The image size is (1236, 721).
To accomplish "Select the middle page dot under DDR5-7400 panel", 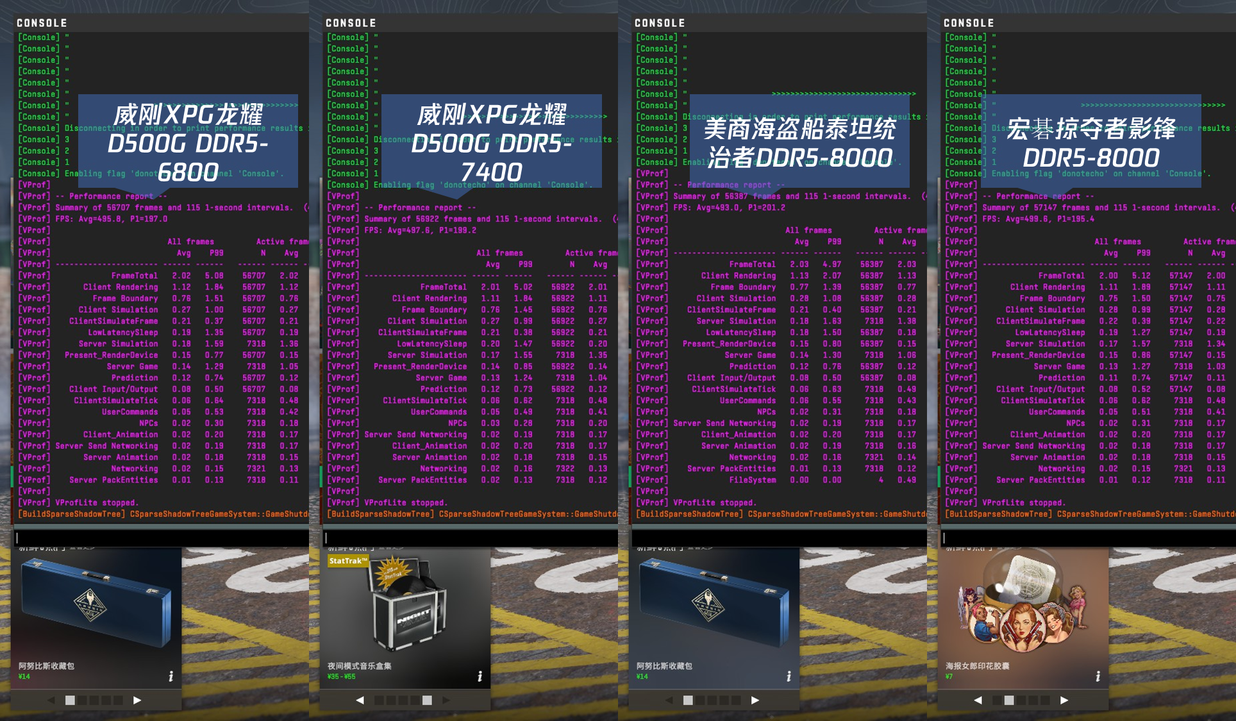I will (x=403, y=700).
